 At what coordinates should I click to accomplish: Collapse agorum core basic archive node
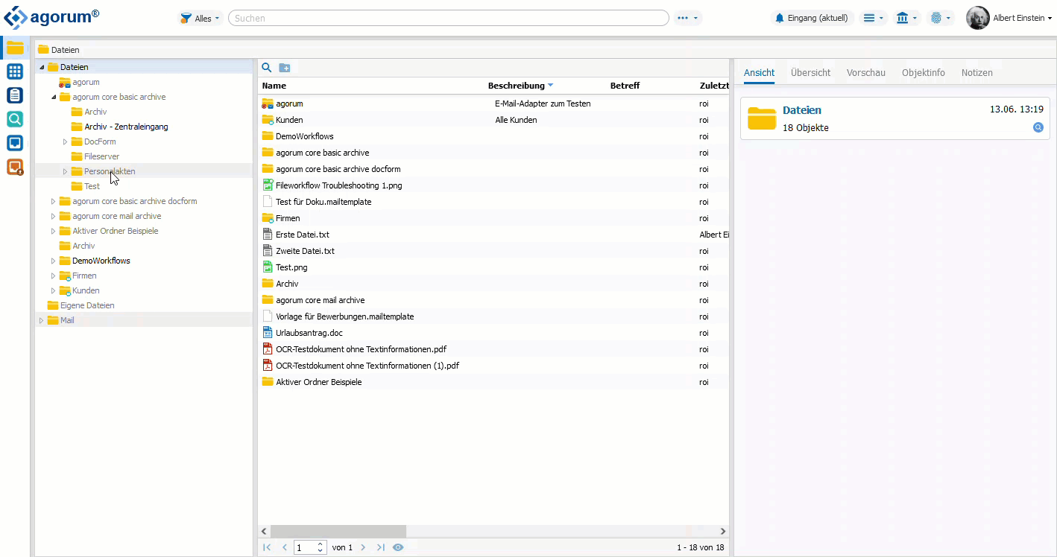54,97
